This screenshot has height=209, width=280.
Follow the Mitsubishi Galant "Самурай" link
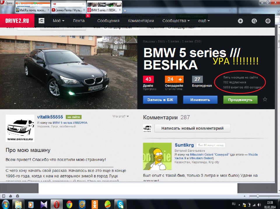(x=209, y=154)
